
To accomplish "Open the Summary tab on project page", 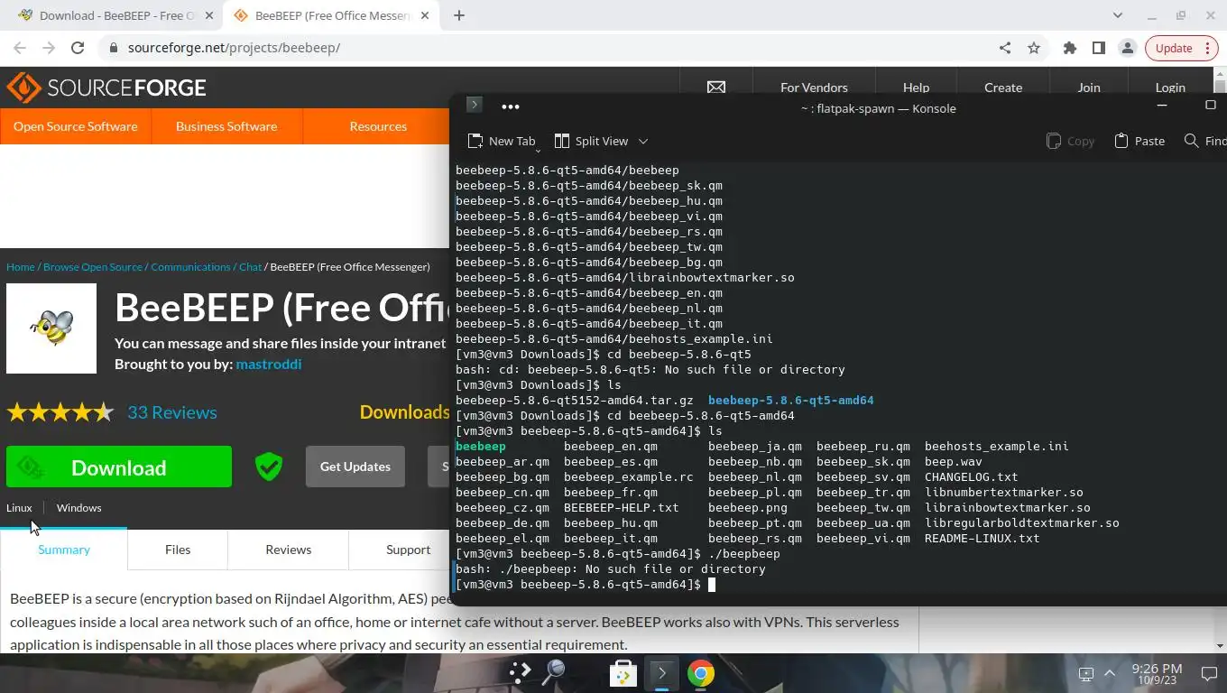I will click(x=64, y=550).
